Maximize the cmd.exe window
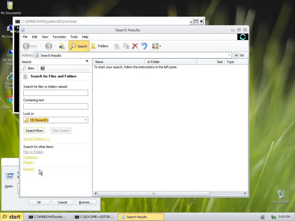This screenshot has height=221, width=295. 196,21
